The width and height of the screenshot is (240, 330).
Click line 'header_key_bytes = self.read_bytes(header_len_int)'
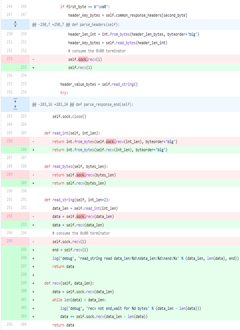117,43
